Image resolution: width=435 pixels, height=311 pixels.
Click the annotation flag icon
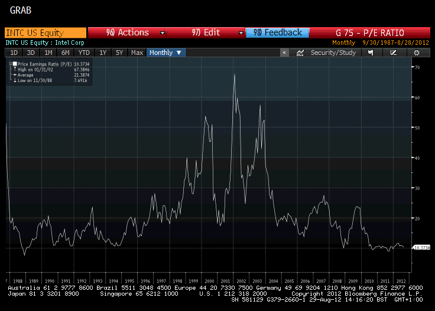point(371,53)
